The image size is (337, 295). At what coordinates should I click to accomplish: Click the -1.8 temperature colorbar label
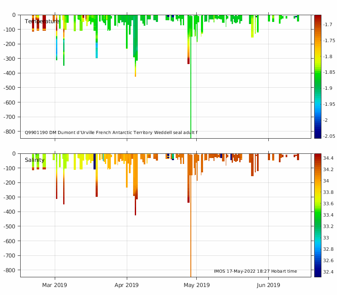(328, 56)
